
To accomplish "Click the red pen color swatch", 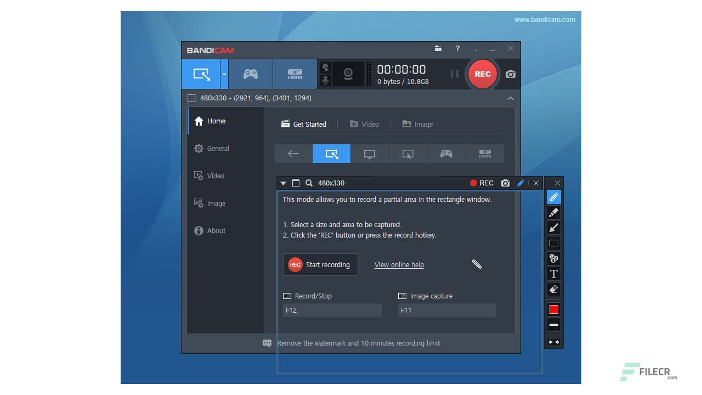I will click(x=553, y=309).
